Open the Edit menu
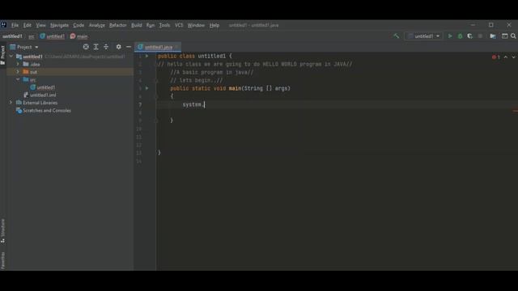This screenshot has height=291, width=518. tap(27, 25)
